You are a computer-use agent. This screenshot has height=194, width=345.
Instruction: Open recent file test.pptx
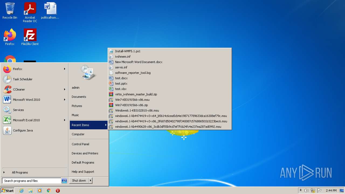coord(170,84)
